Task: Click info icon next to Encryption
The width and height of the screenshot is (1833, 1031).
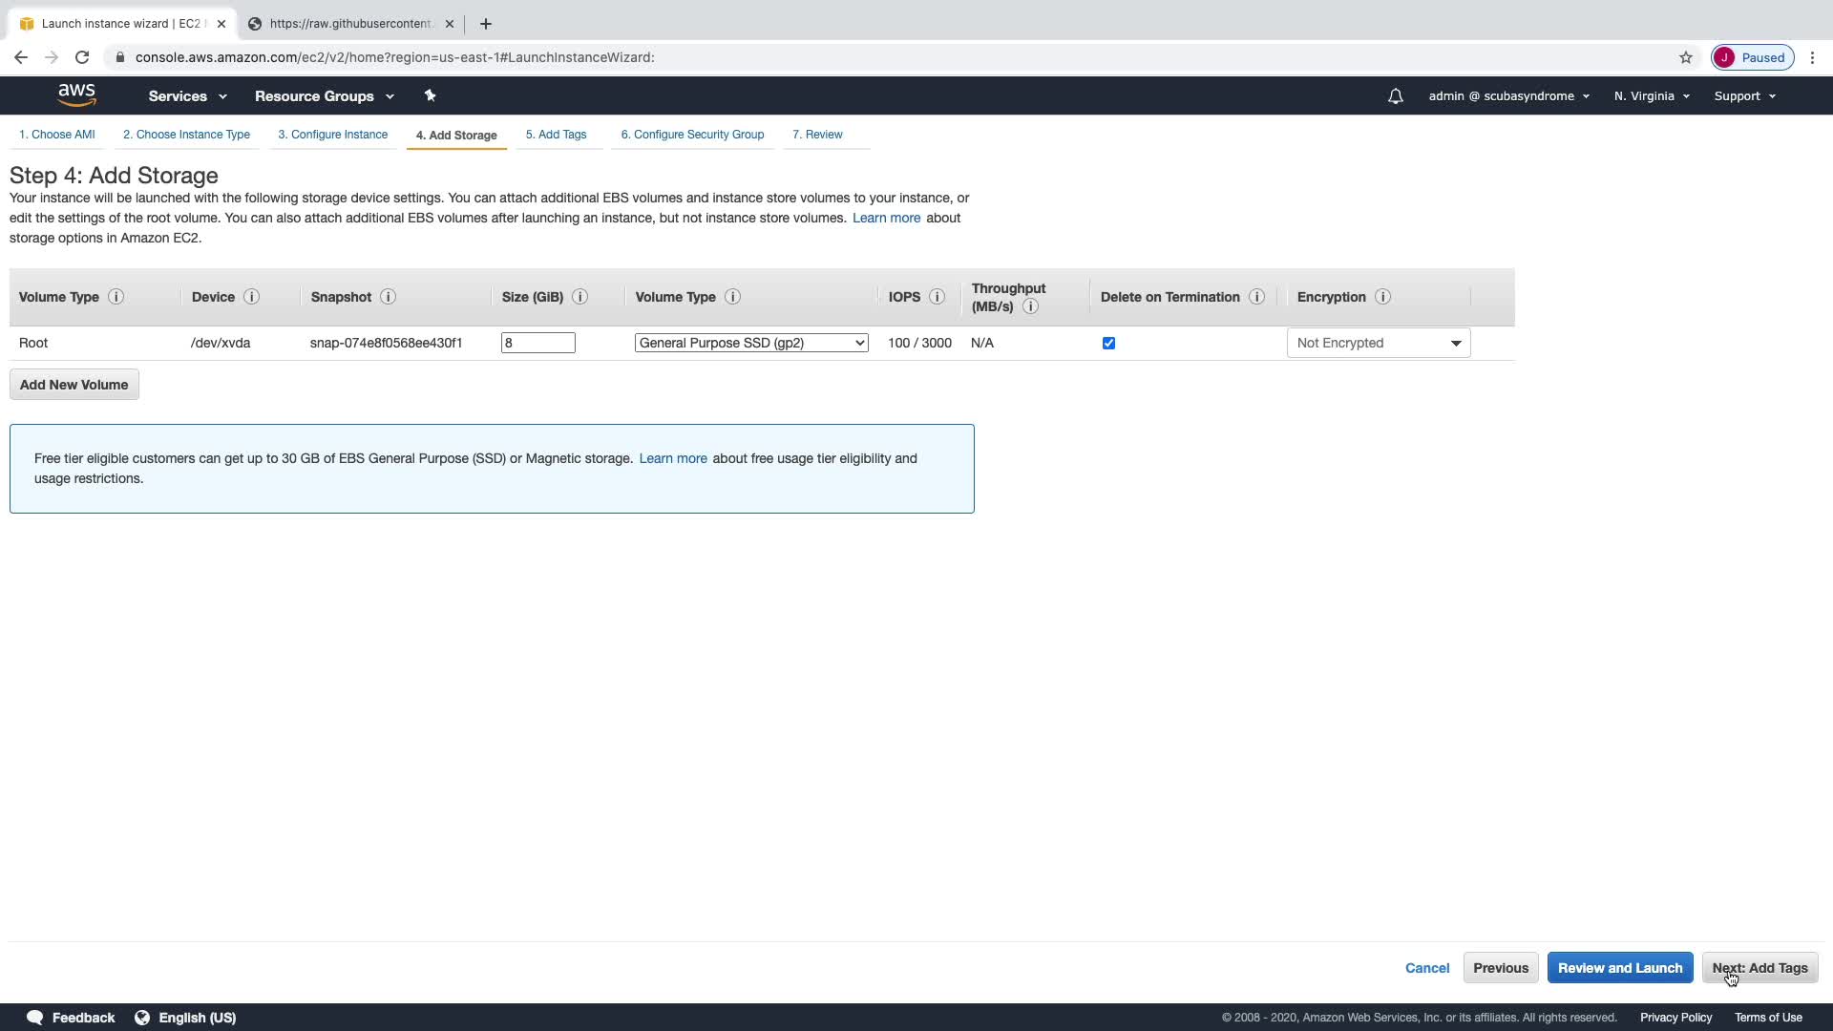Action: click(1382, 297)
